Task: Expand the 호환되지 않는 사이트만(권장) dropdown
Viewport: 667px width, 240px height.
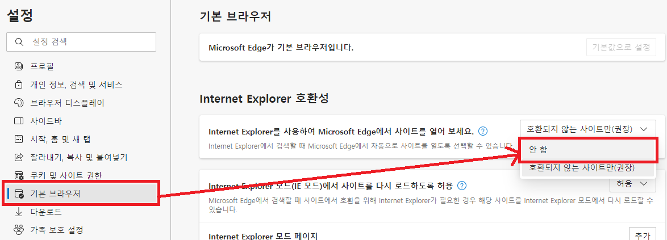Action: (x=587, y=129)
